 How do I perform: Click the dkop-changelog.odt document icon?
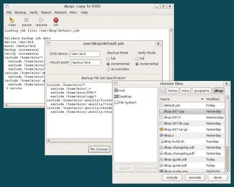pyautogui.click(x=161, y=147)
